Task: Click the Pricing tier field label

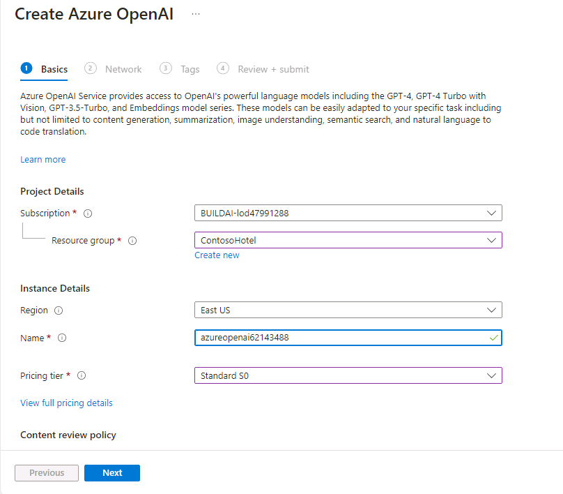Action: 42,375
